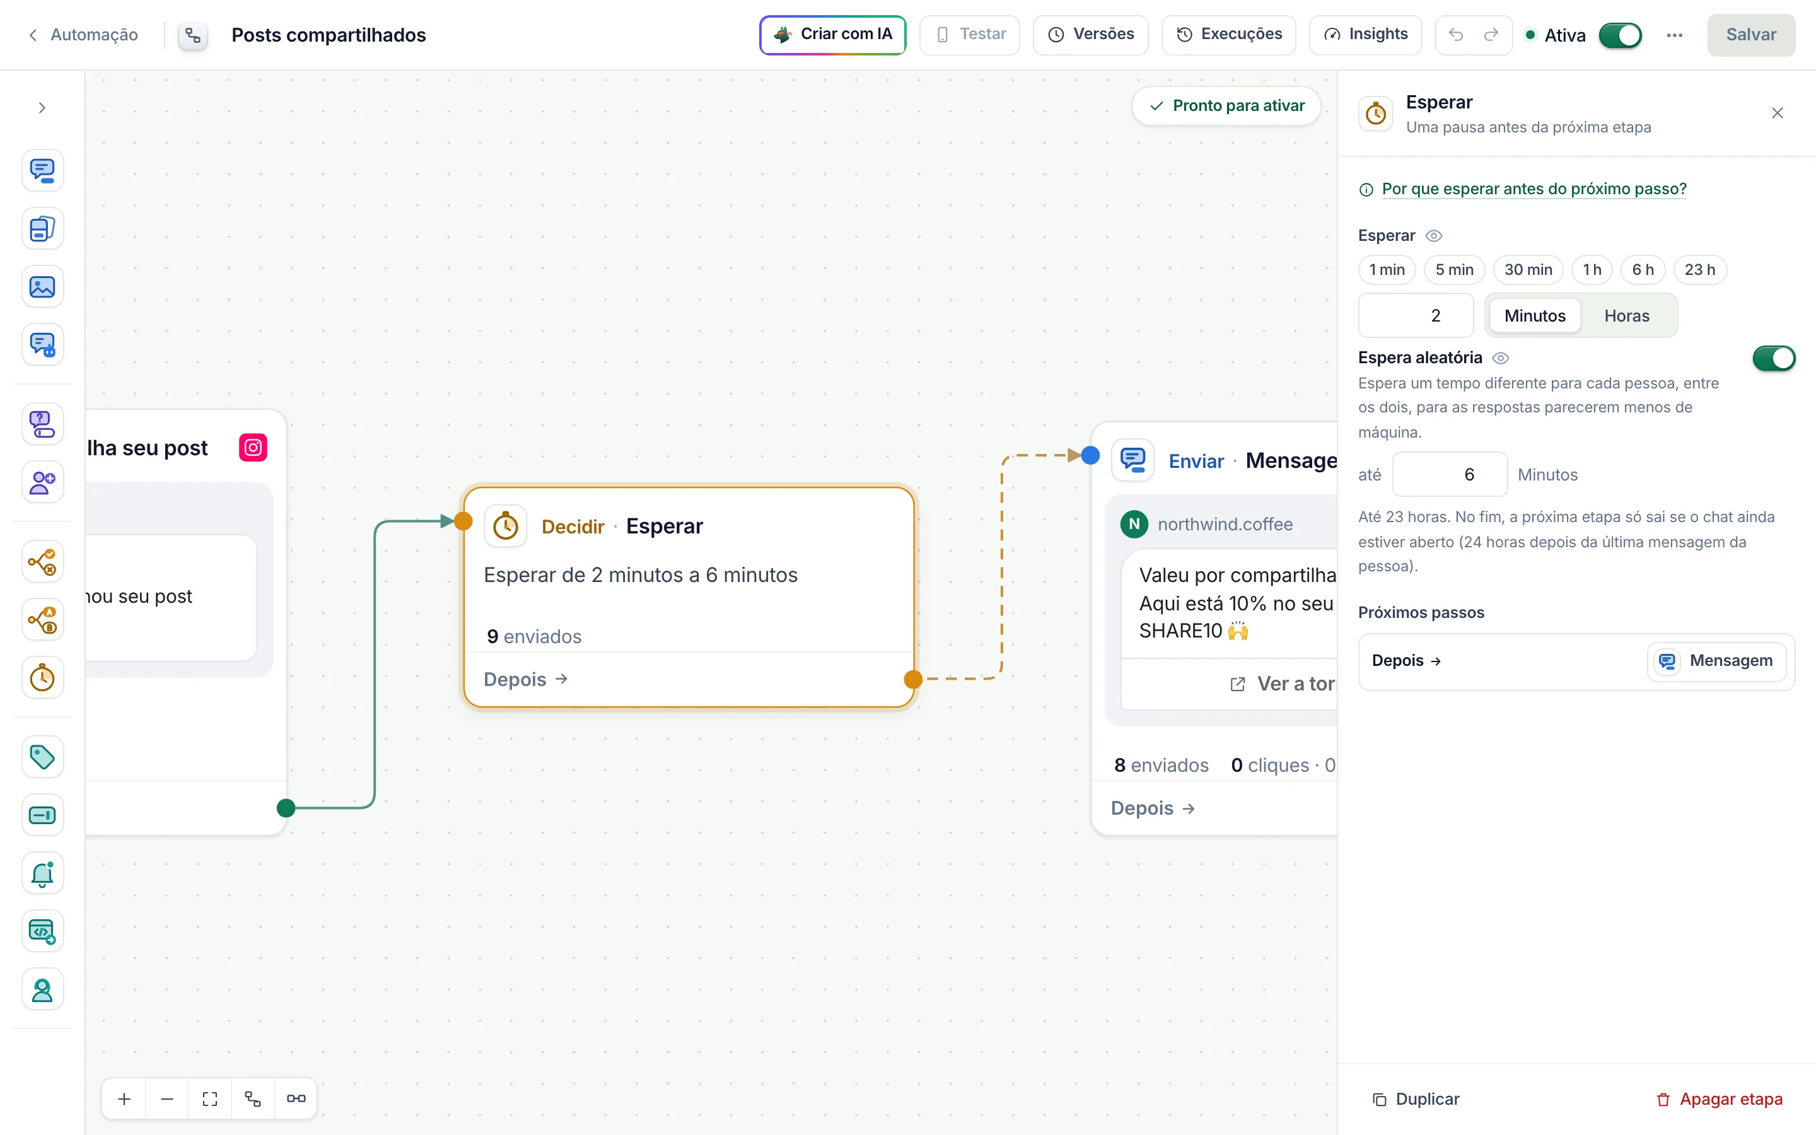Viewport: 1816px width, 1135px height.
Task: Disable the Espera aleatória toggle
Action: [x=1774, y=358]
